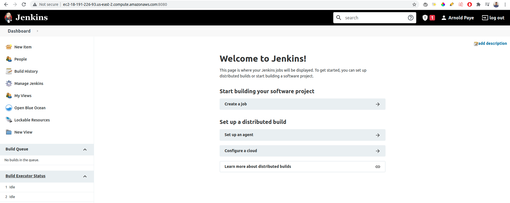The height and width of the screenshot is (203, 510).
Task: Click the Create a job button
Action: coord(302,104)
